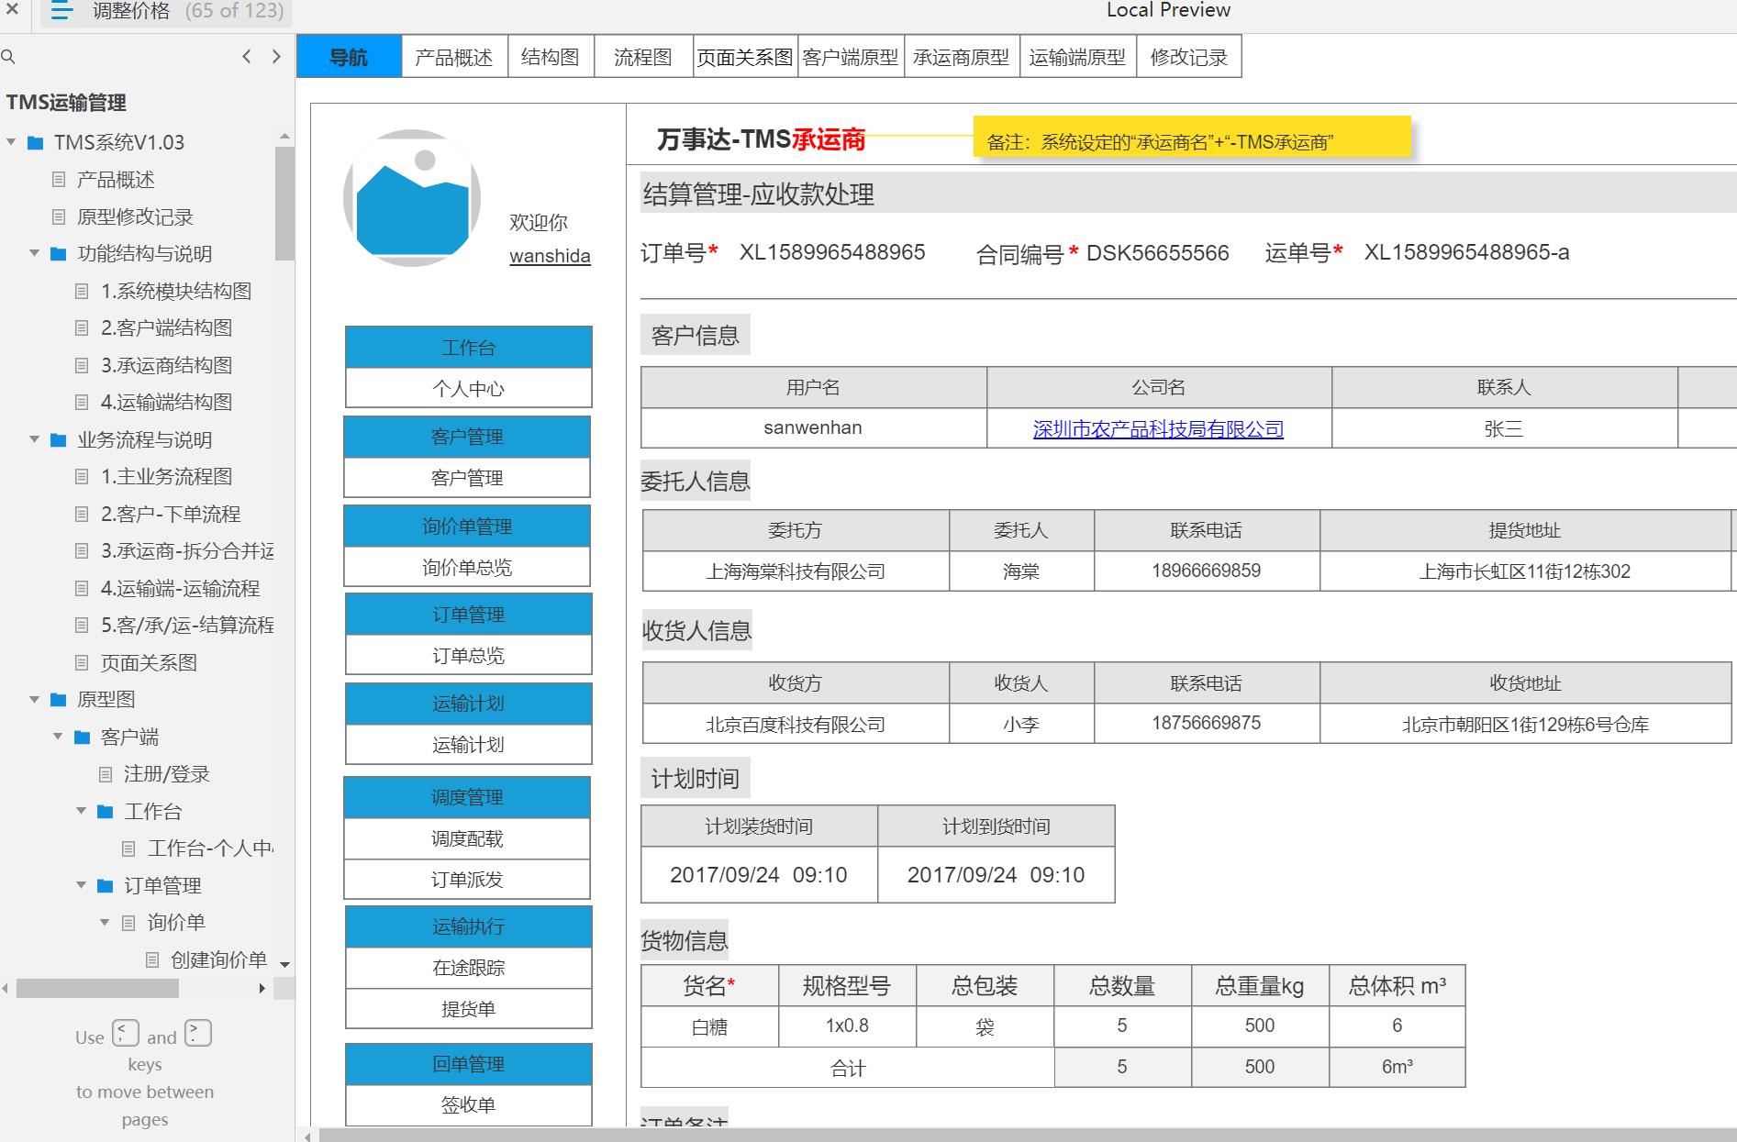Select the 页面关系图 tab
Image resolution: width=1737 pixels, height=1142 pixels.
point(745,57)
